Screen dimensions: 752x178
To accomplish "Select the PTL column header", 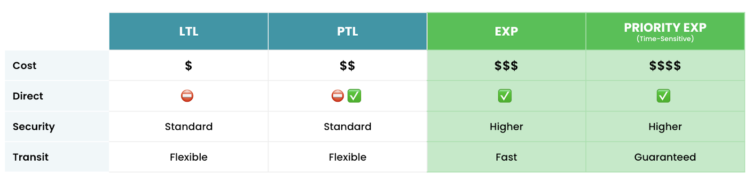I will [x=347, y=31].
